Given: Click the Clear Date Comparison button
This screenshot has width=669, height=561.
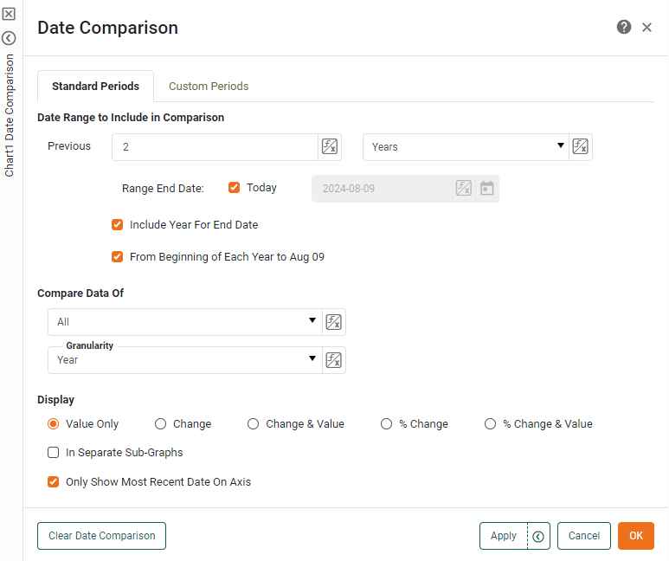Looking at the screenshot, I should click(x=101, y=536).
